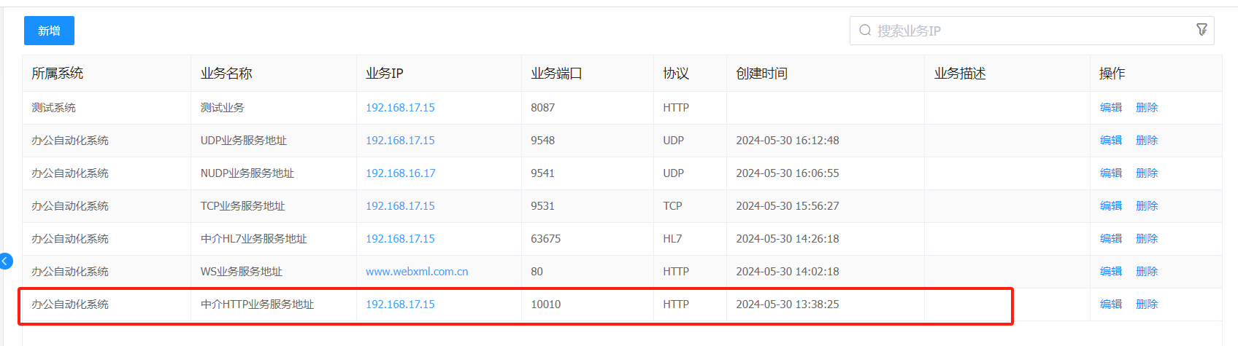The image size is (1238, 346).
Task: Edit the WS业务服务地址 entry
Action: coord(1110,272)
